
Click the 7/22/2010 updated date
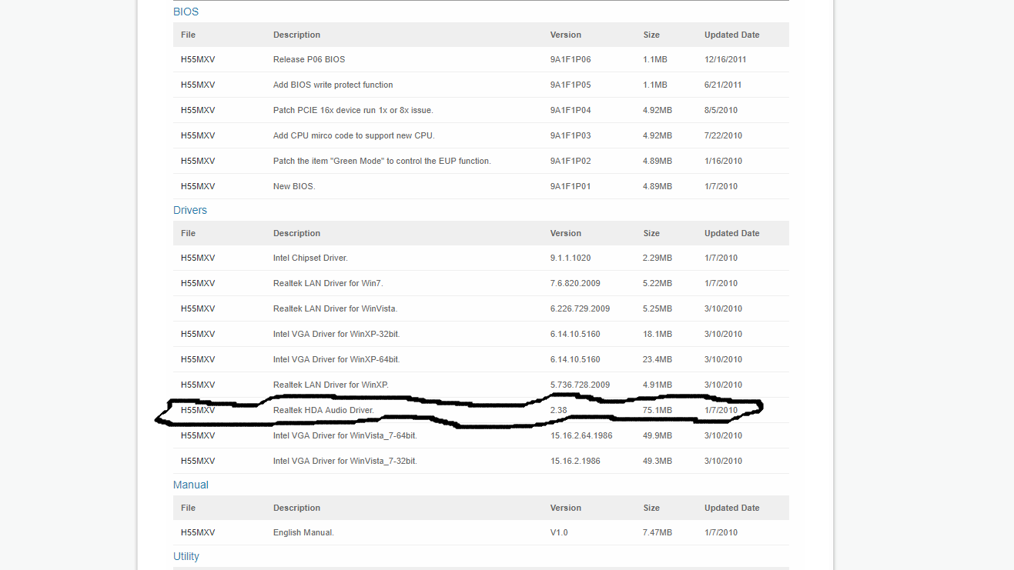click(723, 135)
